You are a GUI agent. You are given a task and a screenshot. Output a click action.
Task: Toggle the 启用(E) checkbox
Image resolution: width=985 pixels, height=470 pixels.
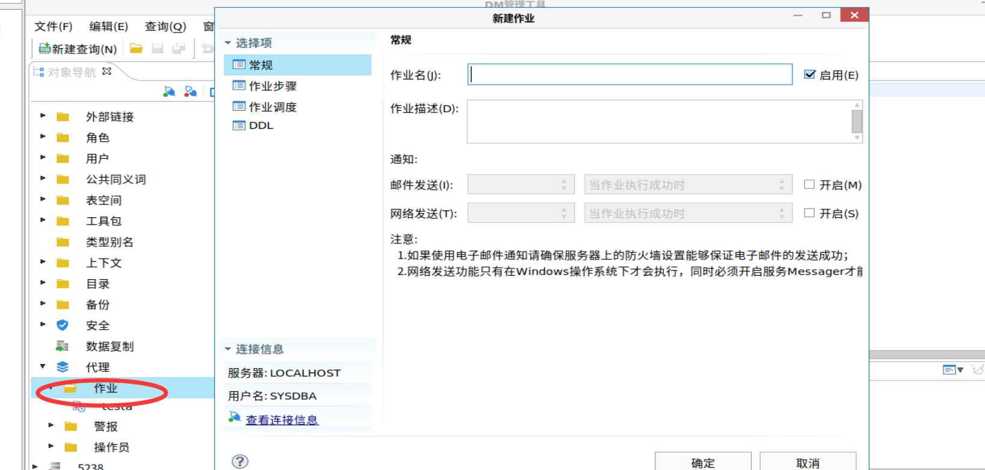810,75
